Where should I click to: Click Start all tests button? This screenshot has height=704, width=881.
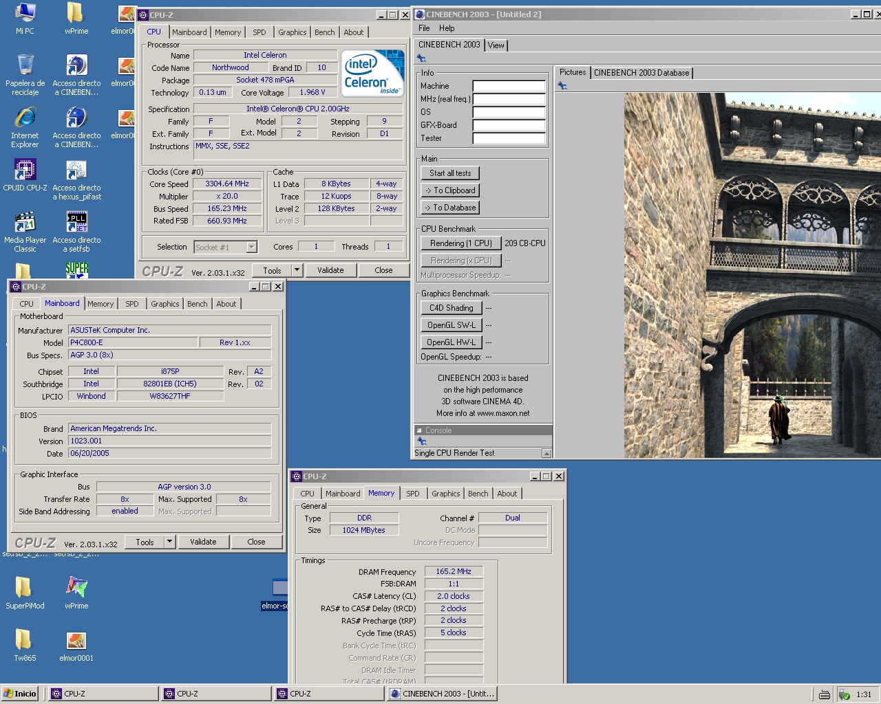450,173
